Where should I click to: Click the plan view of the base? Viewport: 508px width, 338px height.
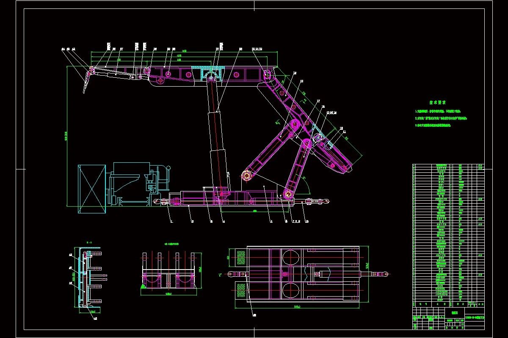(x=304, y=274)
